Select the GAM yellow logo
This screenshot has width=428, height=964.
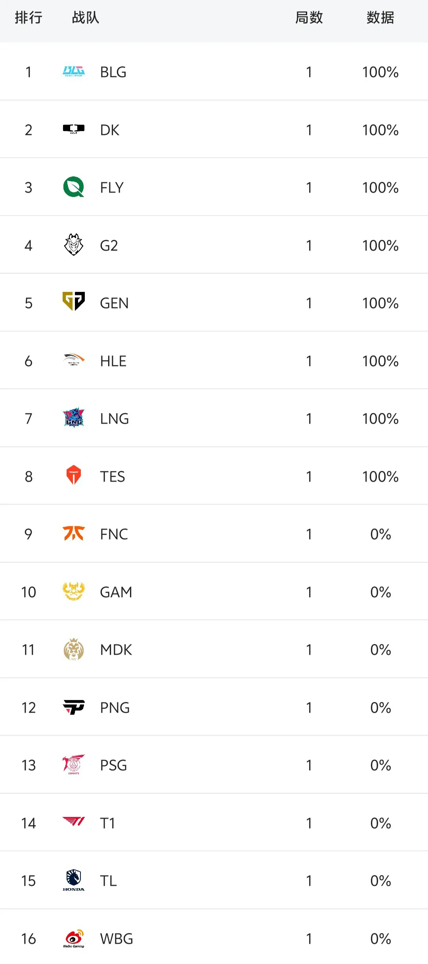(x=74, y=591)
